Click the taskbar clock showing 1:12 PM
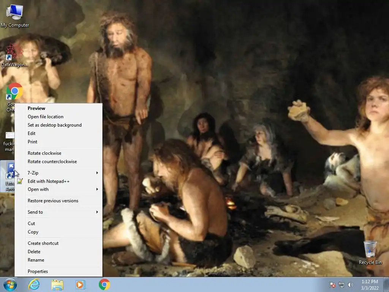This screenshot has height=292, width=389. pyautogui.click(x=370, y=285)
